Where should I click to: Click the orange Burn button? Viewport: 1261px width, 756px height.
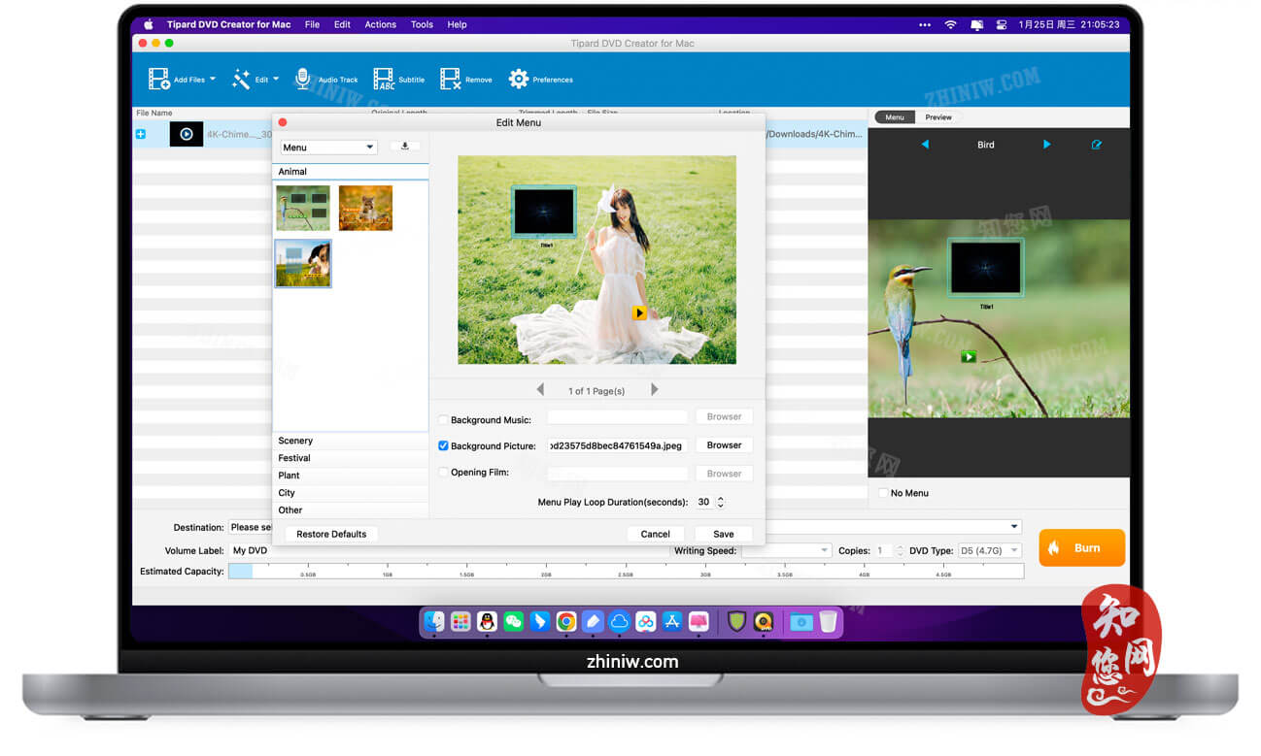coord(1081,547)
